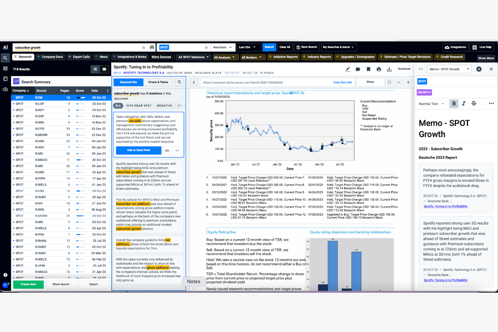Image resolution: width=498 pixels, height=332 pixels.
Task: Add the Integrations & Notes source tab
Action: click(130, 57)
